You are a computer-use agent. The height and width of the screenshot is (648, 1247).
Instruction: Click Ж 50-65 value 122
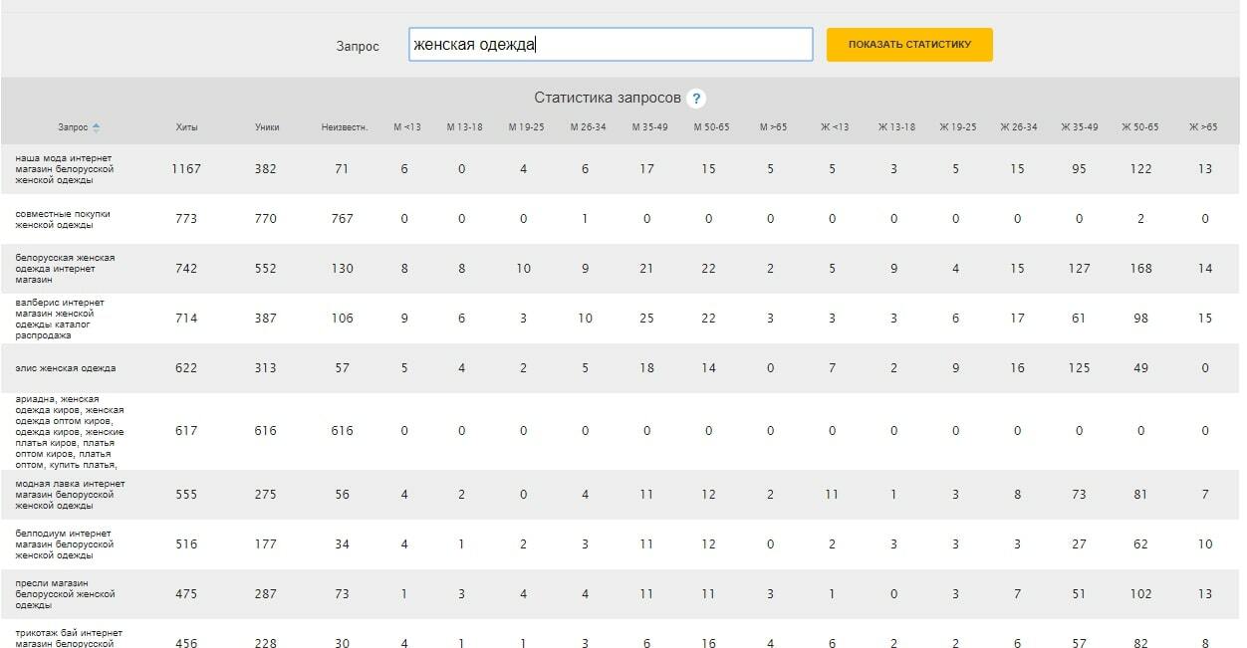point(1141,169)
